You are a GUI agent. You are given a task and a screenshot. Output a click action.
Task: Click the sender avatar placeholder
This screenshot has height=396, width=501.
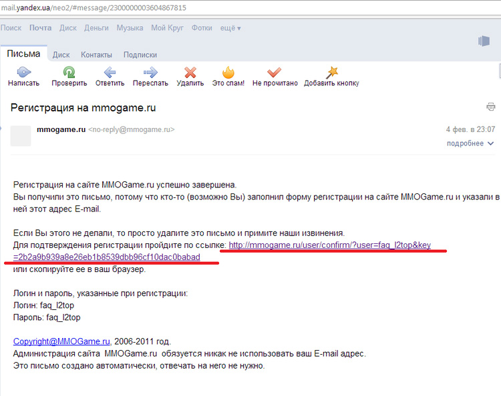(x=21, y=136)
